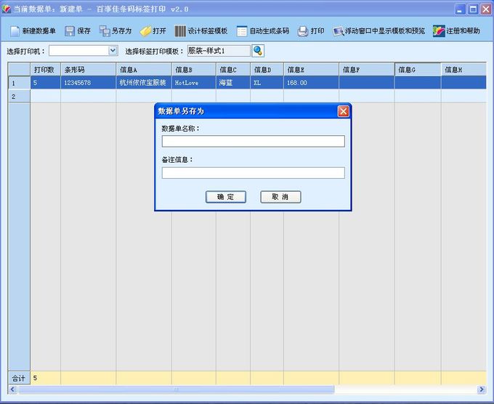494x404 pixels.
Task: Click the 信息G column header
Action: point(418,69)
